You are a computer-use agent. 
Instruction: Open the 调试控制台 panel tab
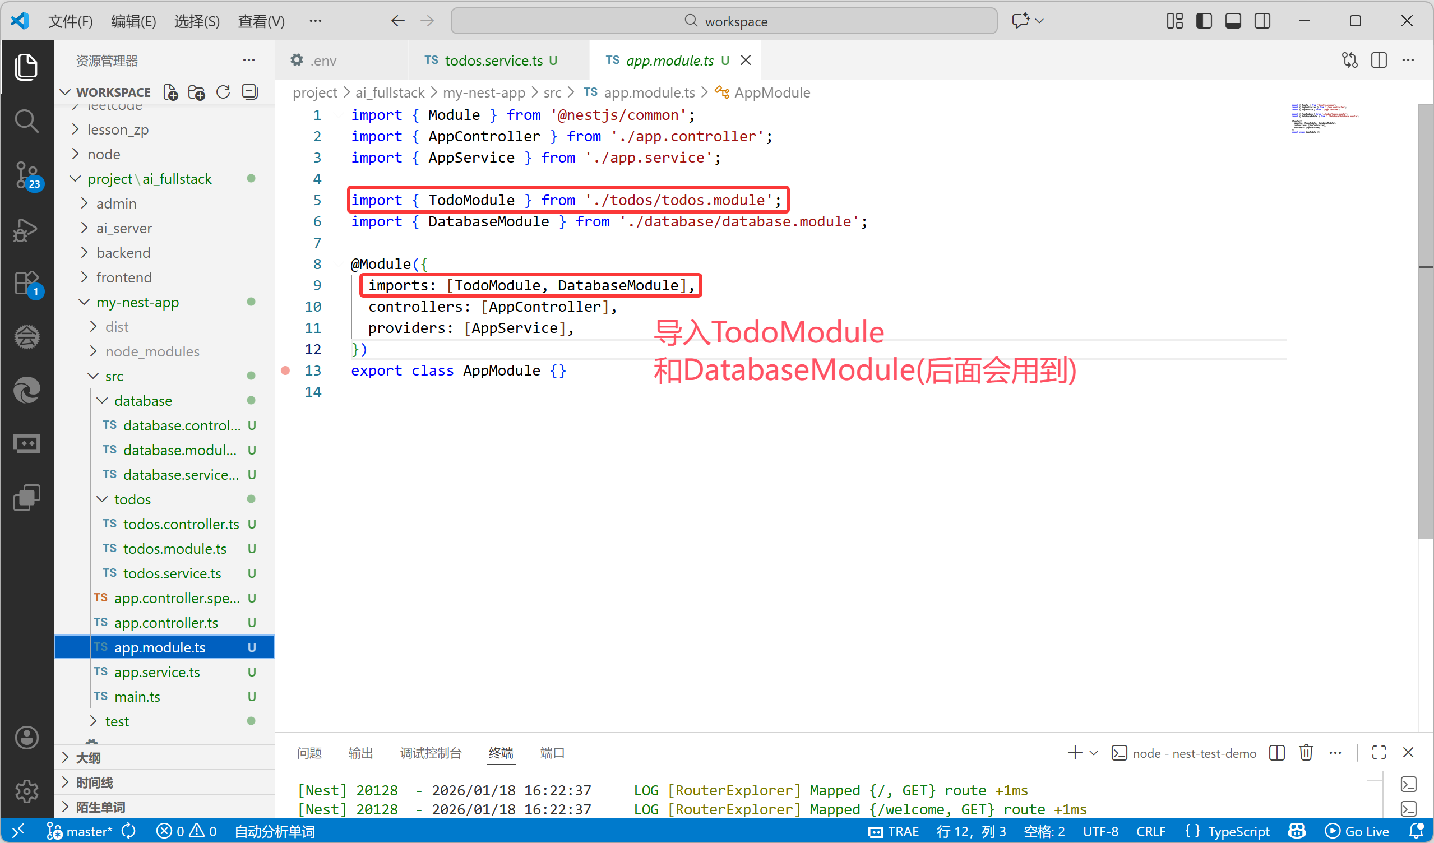click(x=431, y=753)
